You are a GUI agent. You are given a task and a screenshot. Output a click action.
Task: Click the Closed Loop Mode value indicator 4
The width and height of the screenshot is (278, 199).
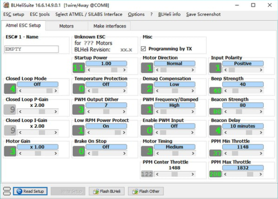(x=10, y=89)
